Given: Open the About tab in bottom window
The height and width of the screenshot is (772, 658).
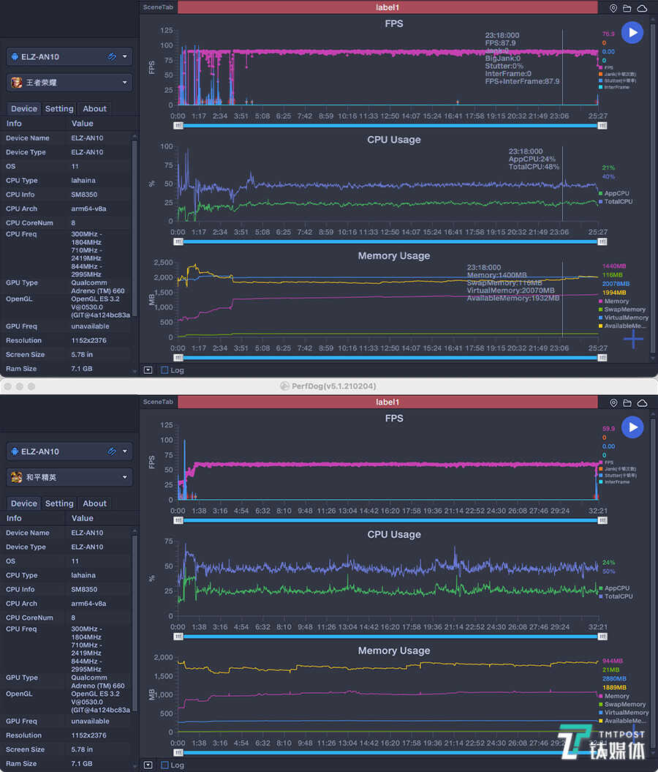Looking at the screenshot, I should pyautogui.click(x=94, y=503).
